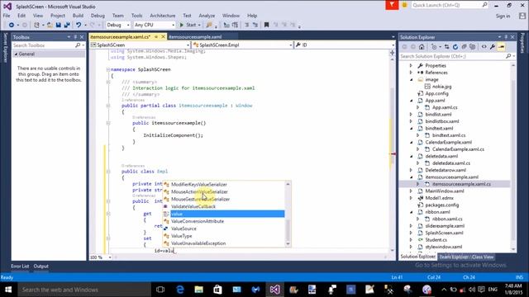This screenshot has width=529, height=297.
Task: Toggle auto-hide pin on Solution Explorer panel
Action: click(506, 37)
